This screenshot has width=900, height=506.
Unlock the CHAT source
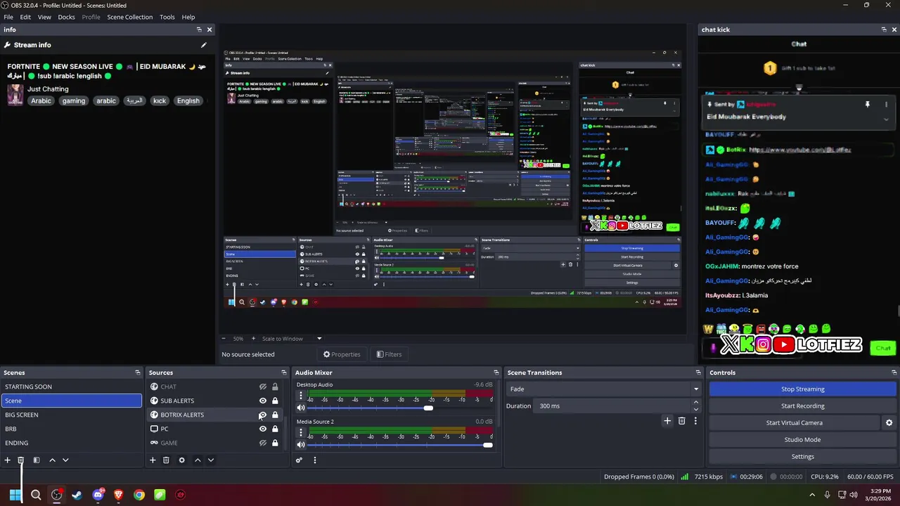[275, 387]
